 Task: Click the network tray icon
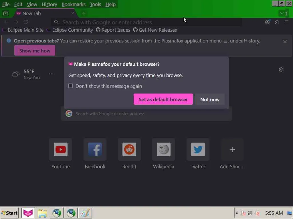tap(250, 213)
